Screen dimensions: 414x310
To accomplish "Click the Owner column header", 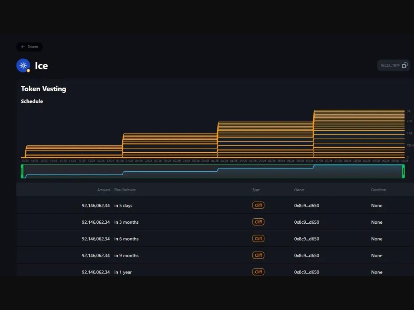I will 299,190.
